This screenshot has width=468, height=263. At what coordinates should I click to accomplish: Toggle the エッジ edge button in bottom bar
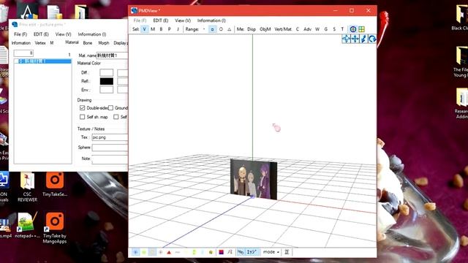(252, 252)
